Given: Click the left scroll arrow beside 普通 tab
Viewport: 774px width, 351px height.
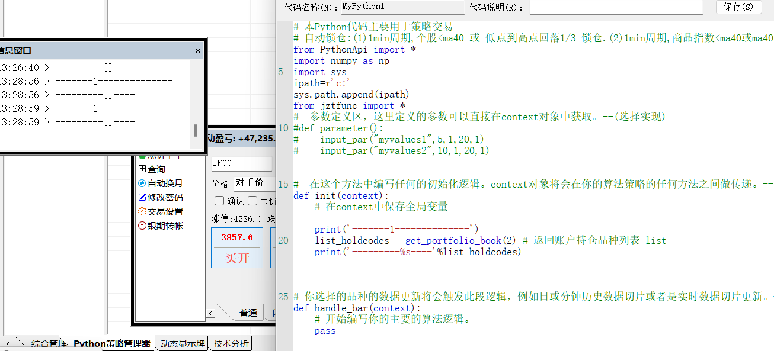Looking at the screenshot, I should tap(210, 313).
